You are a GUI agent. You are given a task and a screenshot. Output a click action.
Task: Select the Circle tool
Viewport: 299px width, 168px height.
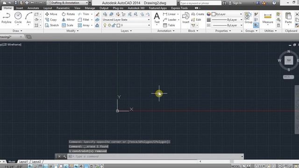click(18, 18)
